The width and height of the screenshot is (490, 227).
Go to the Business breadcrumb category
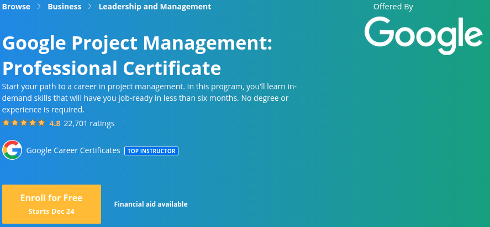(65, 7)
